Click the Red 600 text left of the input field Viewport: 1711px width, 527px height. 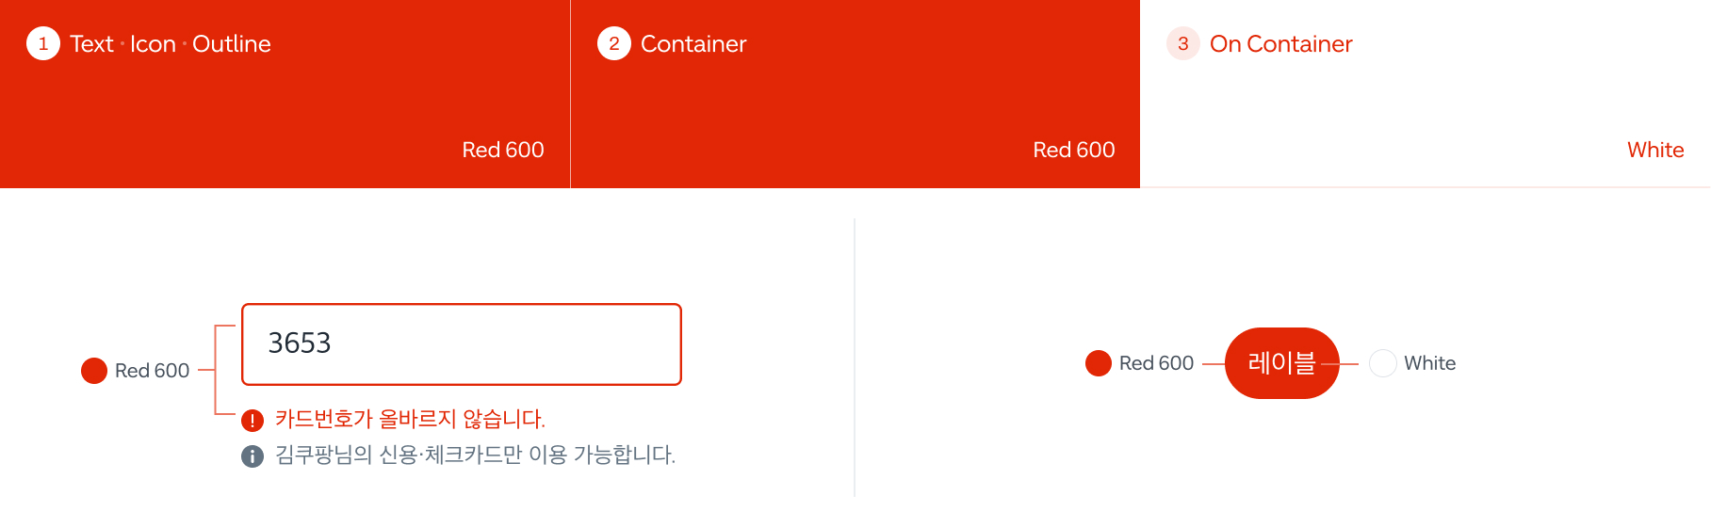[152, 371]
